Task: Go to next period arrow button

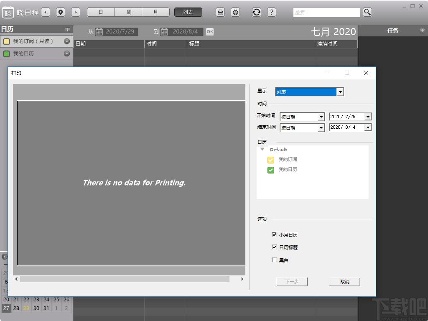Action: [76, 12]
